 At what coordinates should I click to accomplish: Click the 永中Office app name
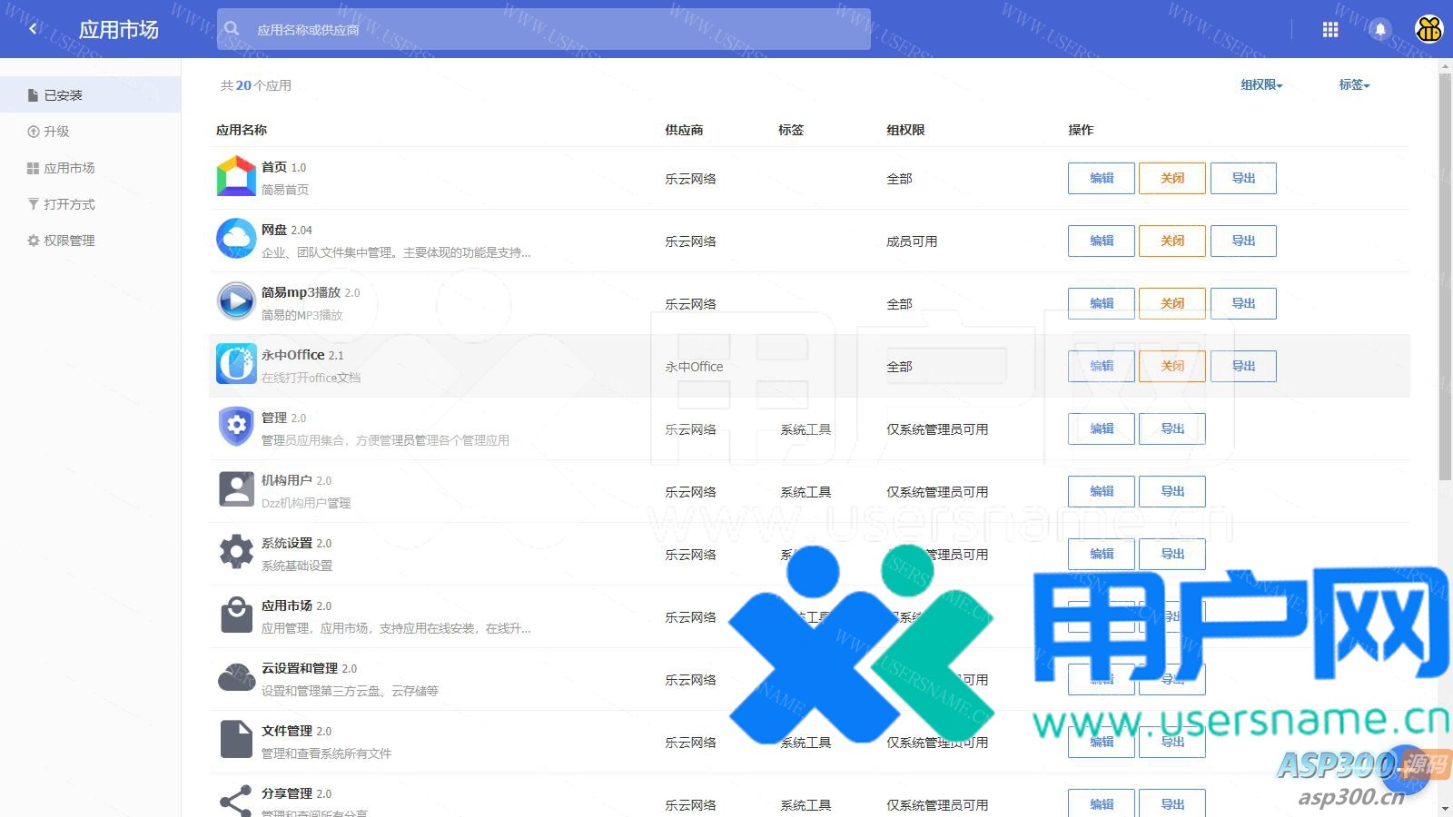click(x=292, y=355)
